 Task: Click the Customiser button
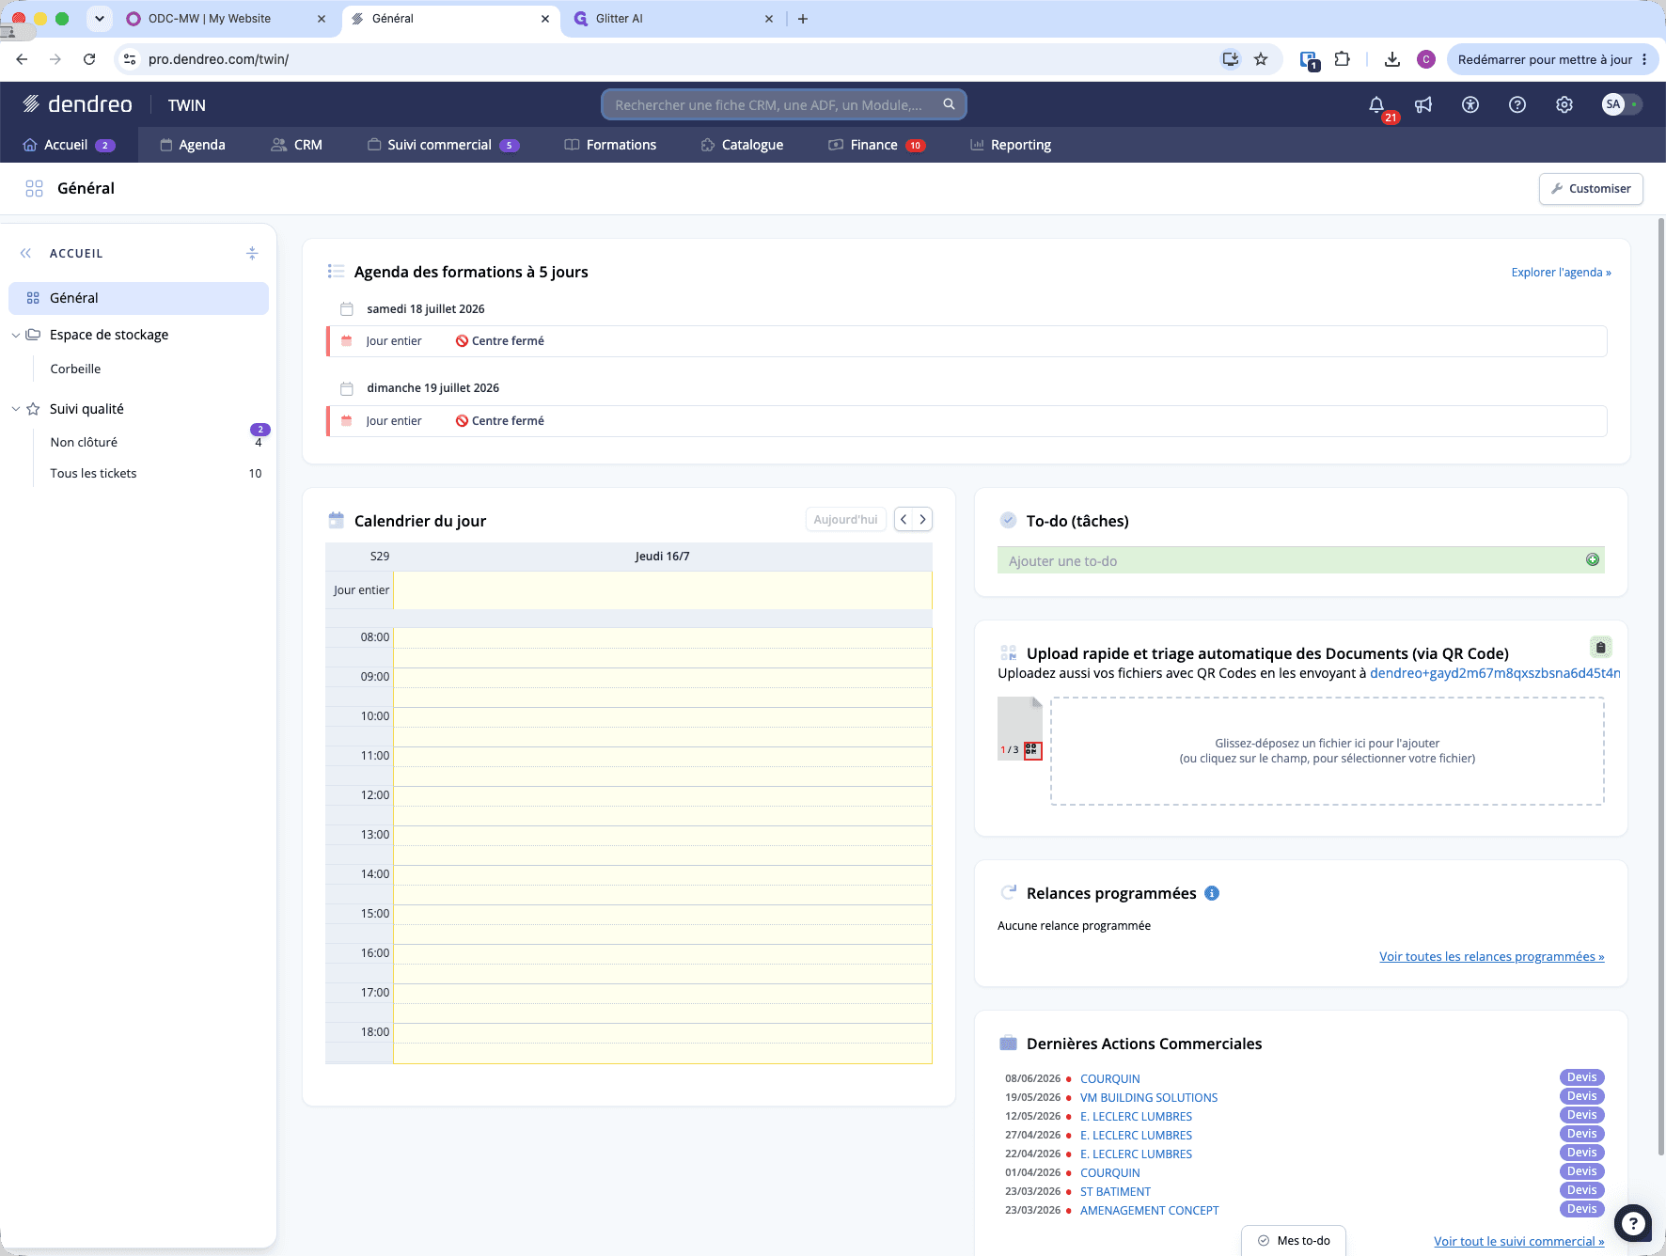(x=1591, y=188)
